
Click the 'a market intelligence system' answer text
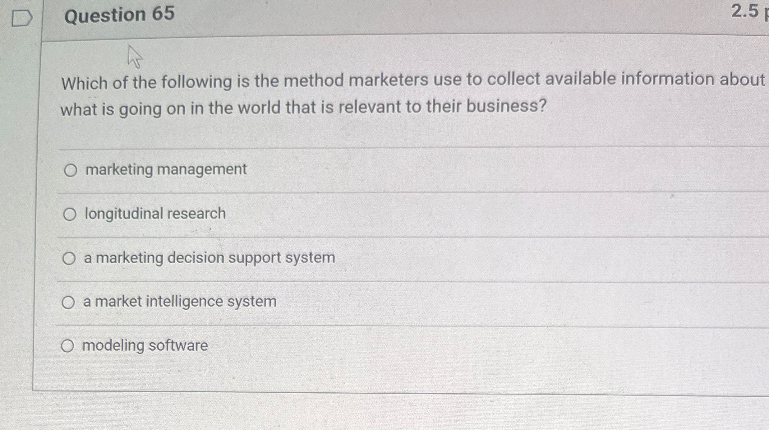pyautogui.click(x=180, y=301)
